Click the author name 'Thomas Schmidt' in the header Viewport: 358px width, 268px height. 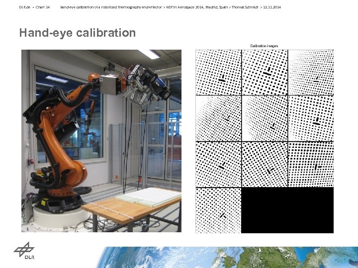[x=245, y=7]
